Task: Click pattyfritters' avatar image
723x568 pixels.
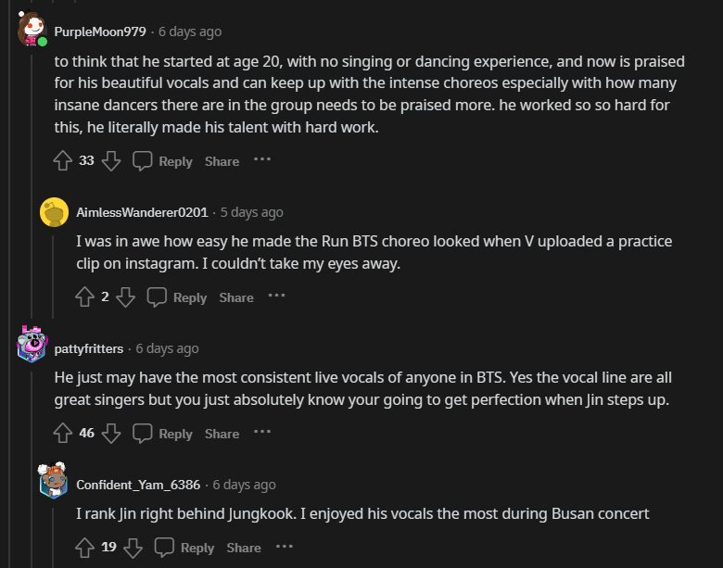Action: pyautogui.click(x=32, y=347)
